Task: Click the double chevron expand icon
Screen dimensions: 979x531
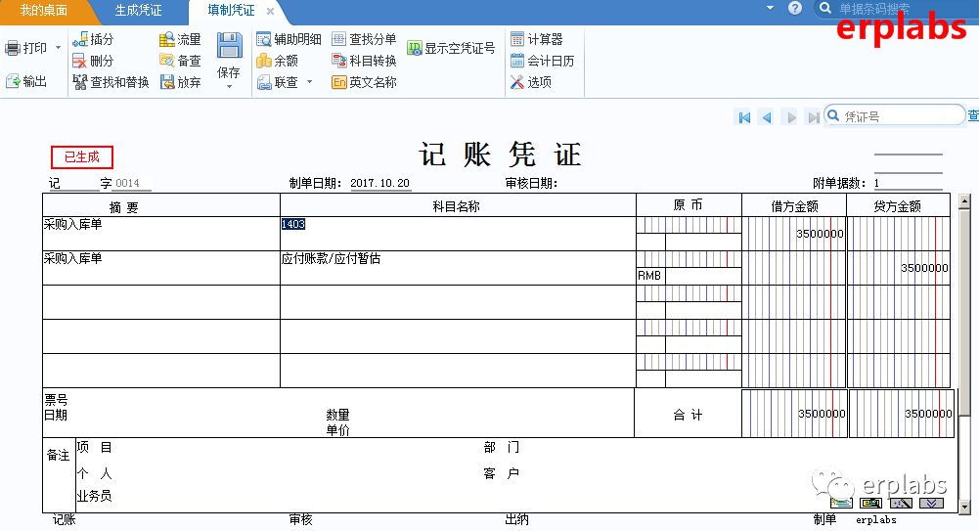Action: (x=931, y=503)
